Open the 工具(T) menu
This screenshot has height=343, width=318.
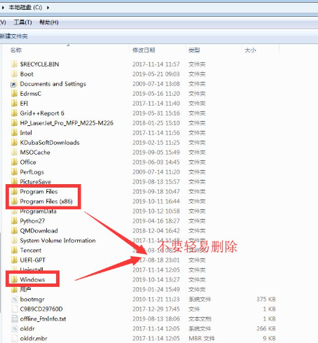point(22,22)
